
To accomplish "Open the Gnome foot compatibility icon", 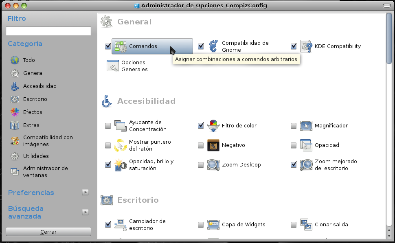I will 213,46.
